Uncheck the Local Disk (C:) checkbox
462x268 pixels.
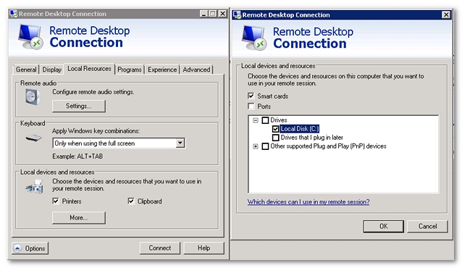pos(275,129)
